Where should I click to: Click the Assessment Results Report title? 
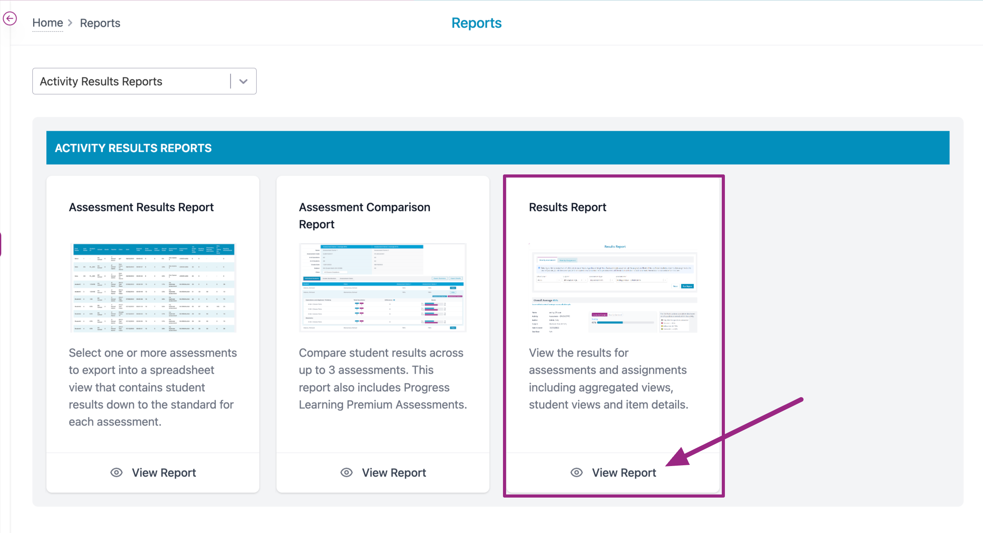click(141, 207)
